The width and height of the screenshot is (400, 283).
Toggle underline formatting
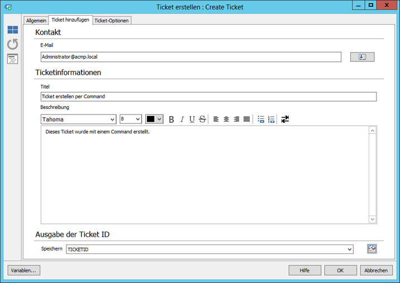192,119
